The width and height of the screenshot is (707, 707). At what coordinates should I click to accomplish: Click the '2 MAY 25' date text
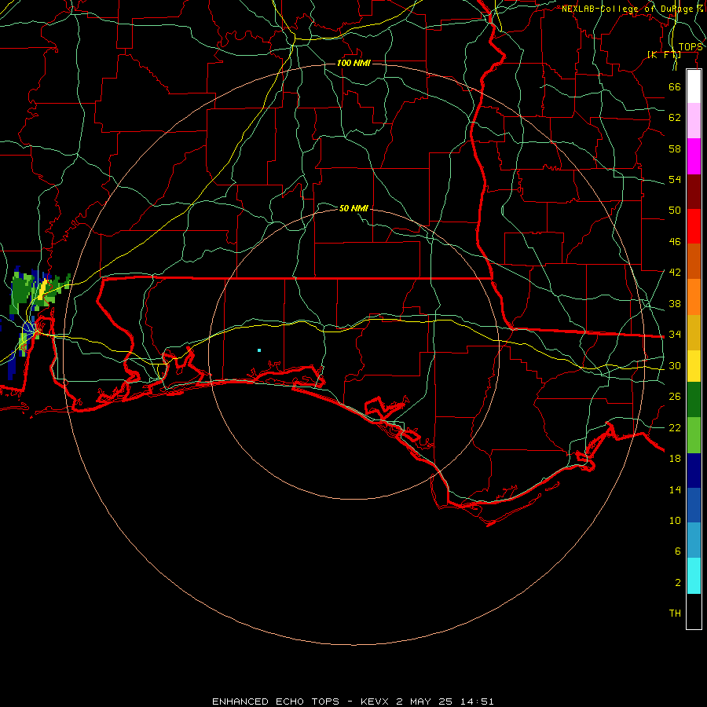point(425,702)
